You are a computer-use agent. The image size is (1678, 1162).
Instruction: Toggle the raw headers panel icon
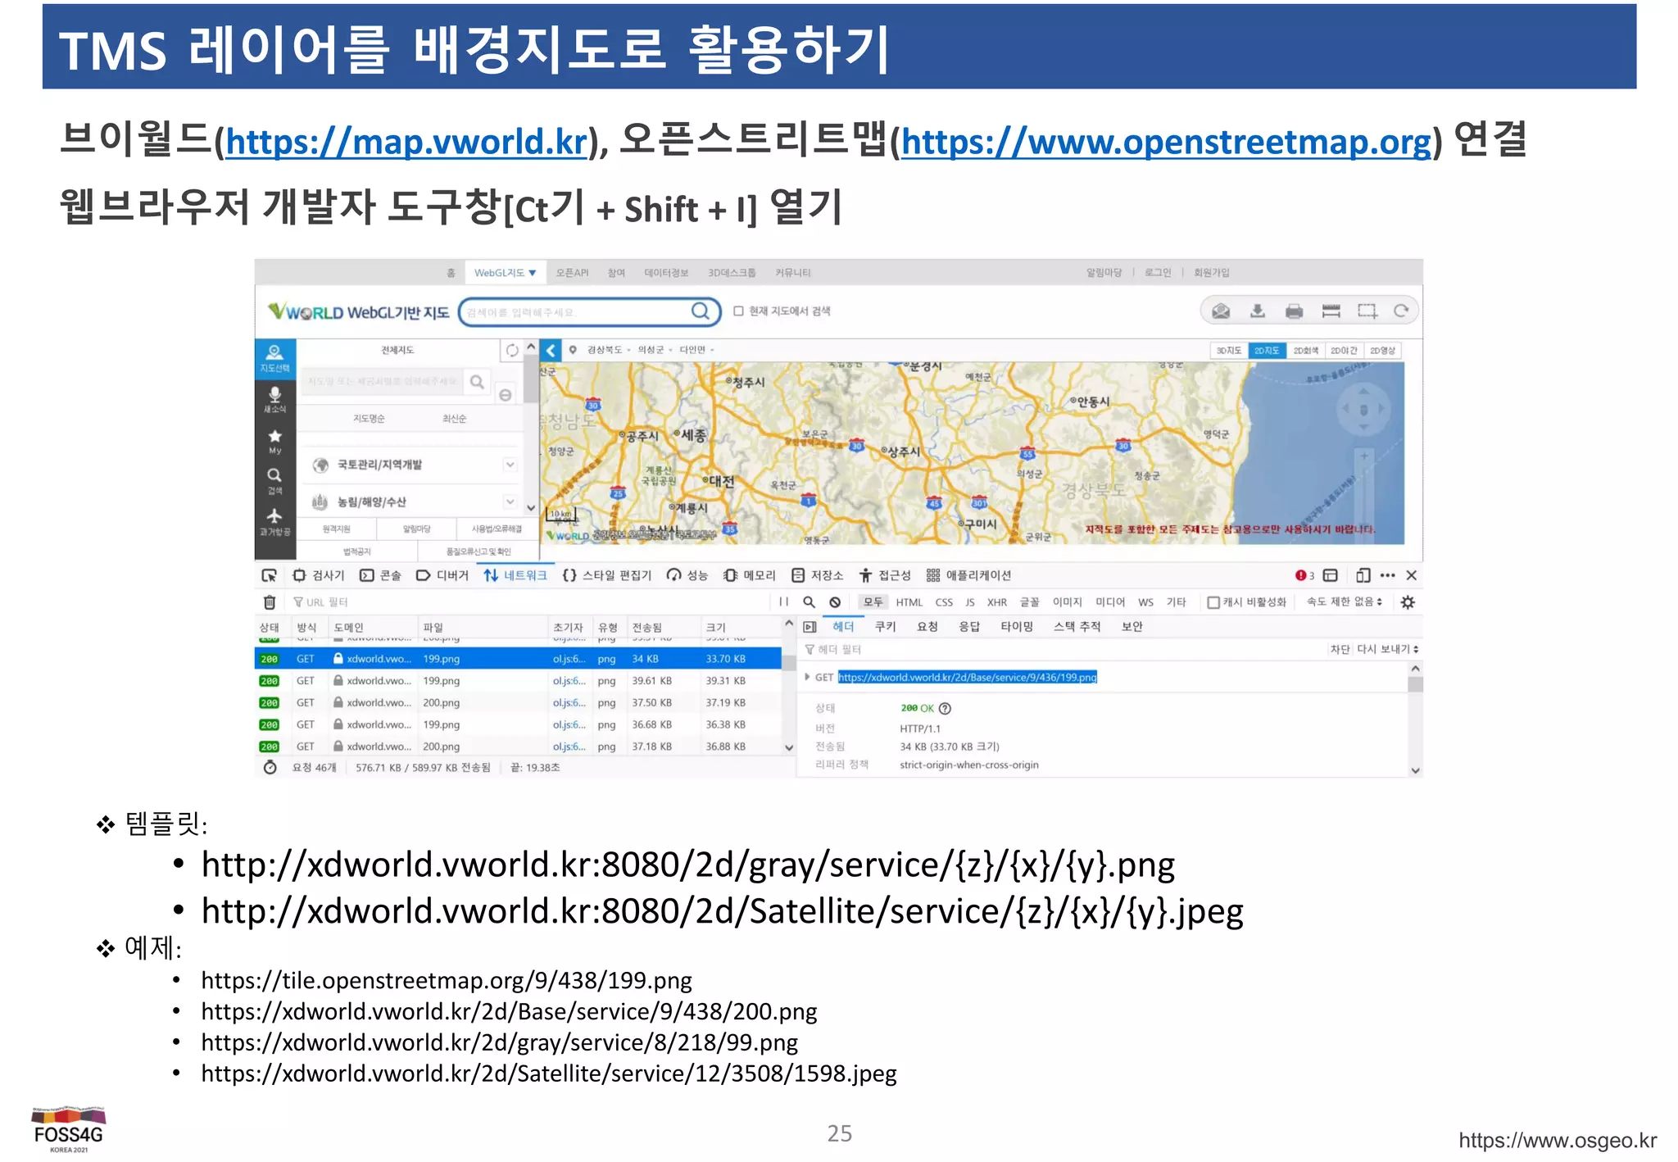pos(810,627)
